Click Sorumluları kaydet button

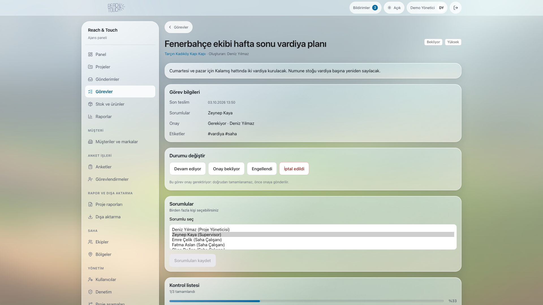pos(192,260)
